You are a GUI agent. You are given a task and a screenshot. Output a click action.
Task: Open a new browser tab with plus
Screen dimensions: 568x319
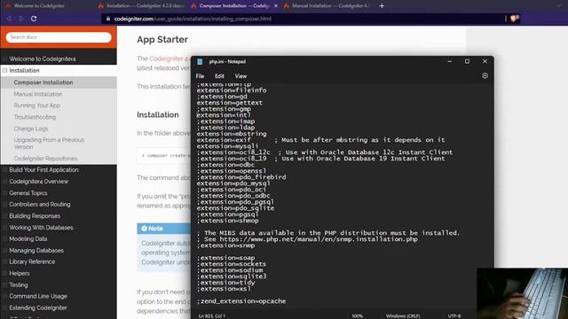pyautogui.click(x=382, y=6)
